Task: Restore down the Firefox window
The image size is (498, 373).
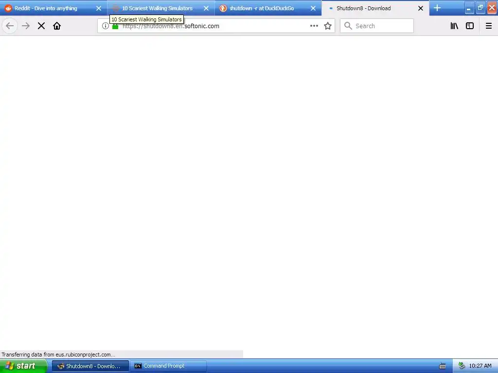Action: pos(480,8)
